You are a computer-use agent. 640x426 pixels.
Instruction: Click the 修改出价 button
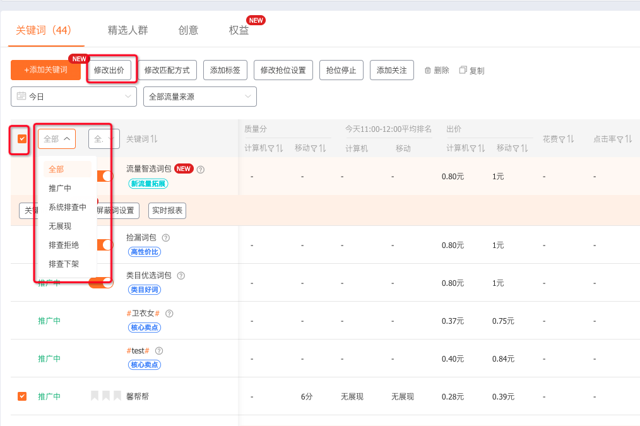pyautogui.click(x=111, y=70)
